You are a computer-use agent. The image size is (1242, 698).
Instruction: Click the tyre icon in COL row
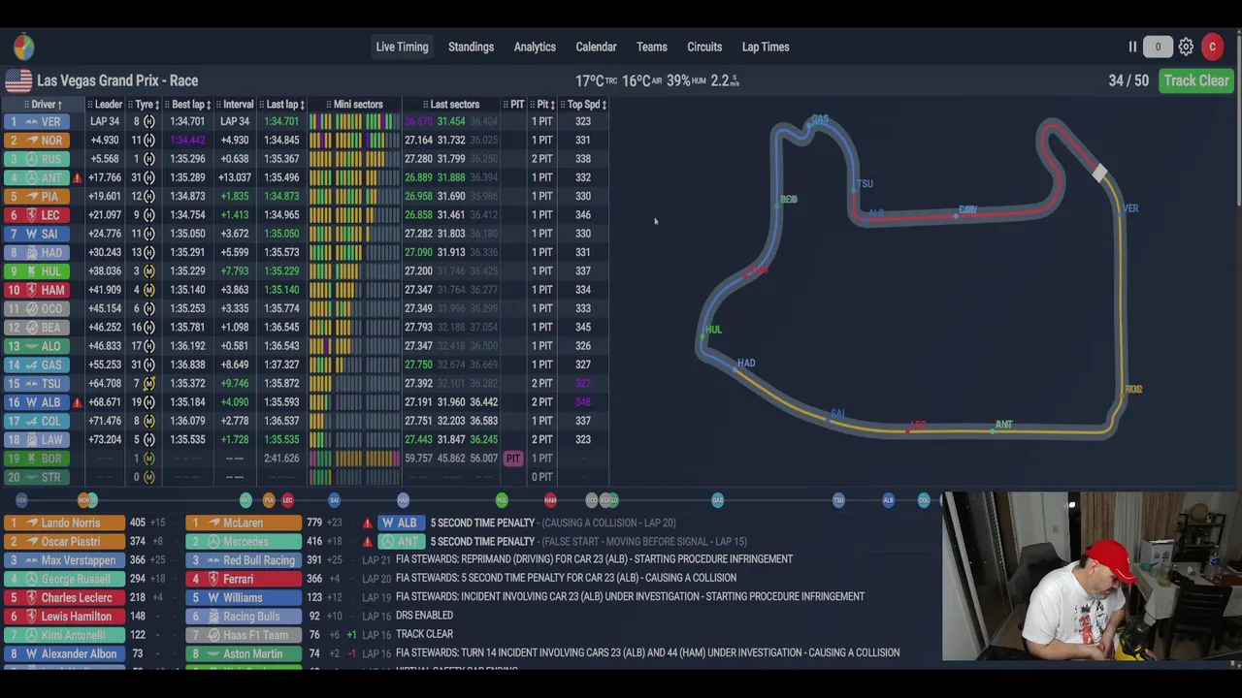[x=148, y=421]
